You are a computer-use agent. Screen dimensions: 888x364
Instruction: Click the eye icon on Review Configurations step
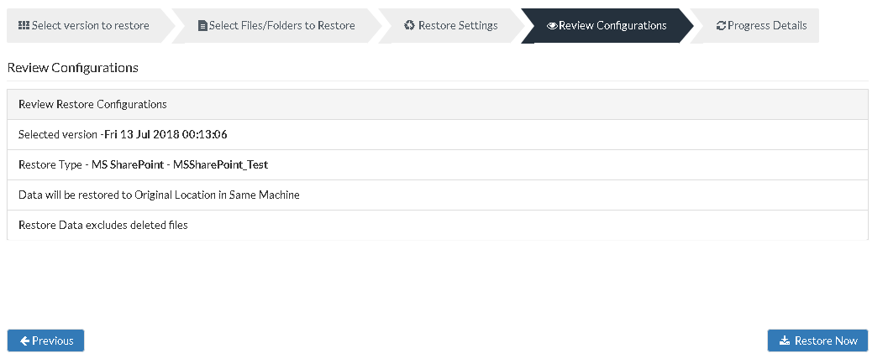pyautogui.click(x=552, y=26)
